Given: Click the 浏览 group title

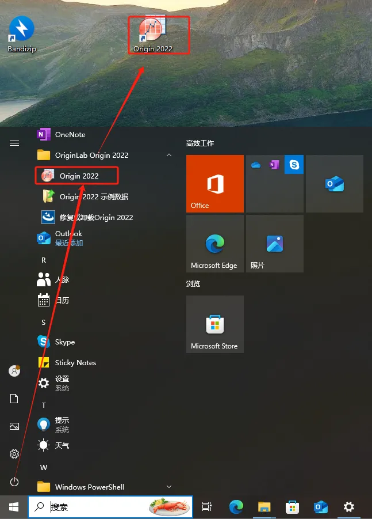Looking at the screenshot, I should point(193,283).
